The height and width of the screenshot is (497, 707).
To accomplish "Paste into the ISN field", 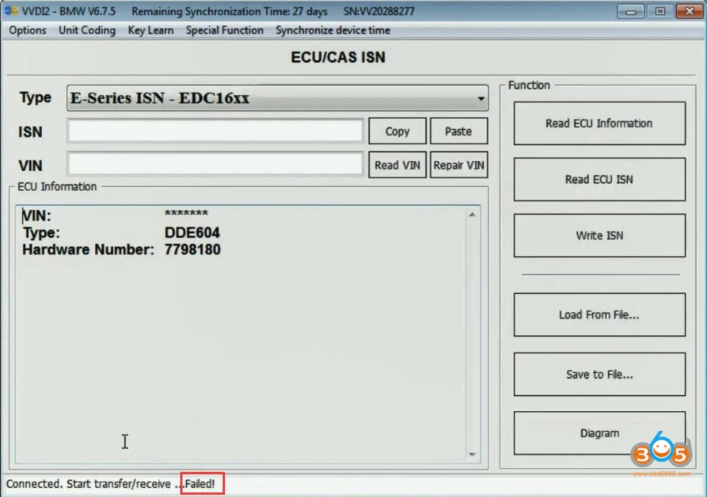I will pos(458,131).
